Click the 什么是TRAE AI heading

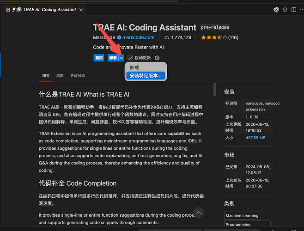pyautogui.click(x=84, y=94)
